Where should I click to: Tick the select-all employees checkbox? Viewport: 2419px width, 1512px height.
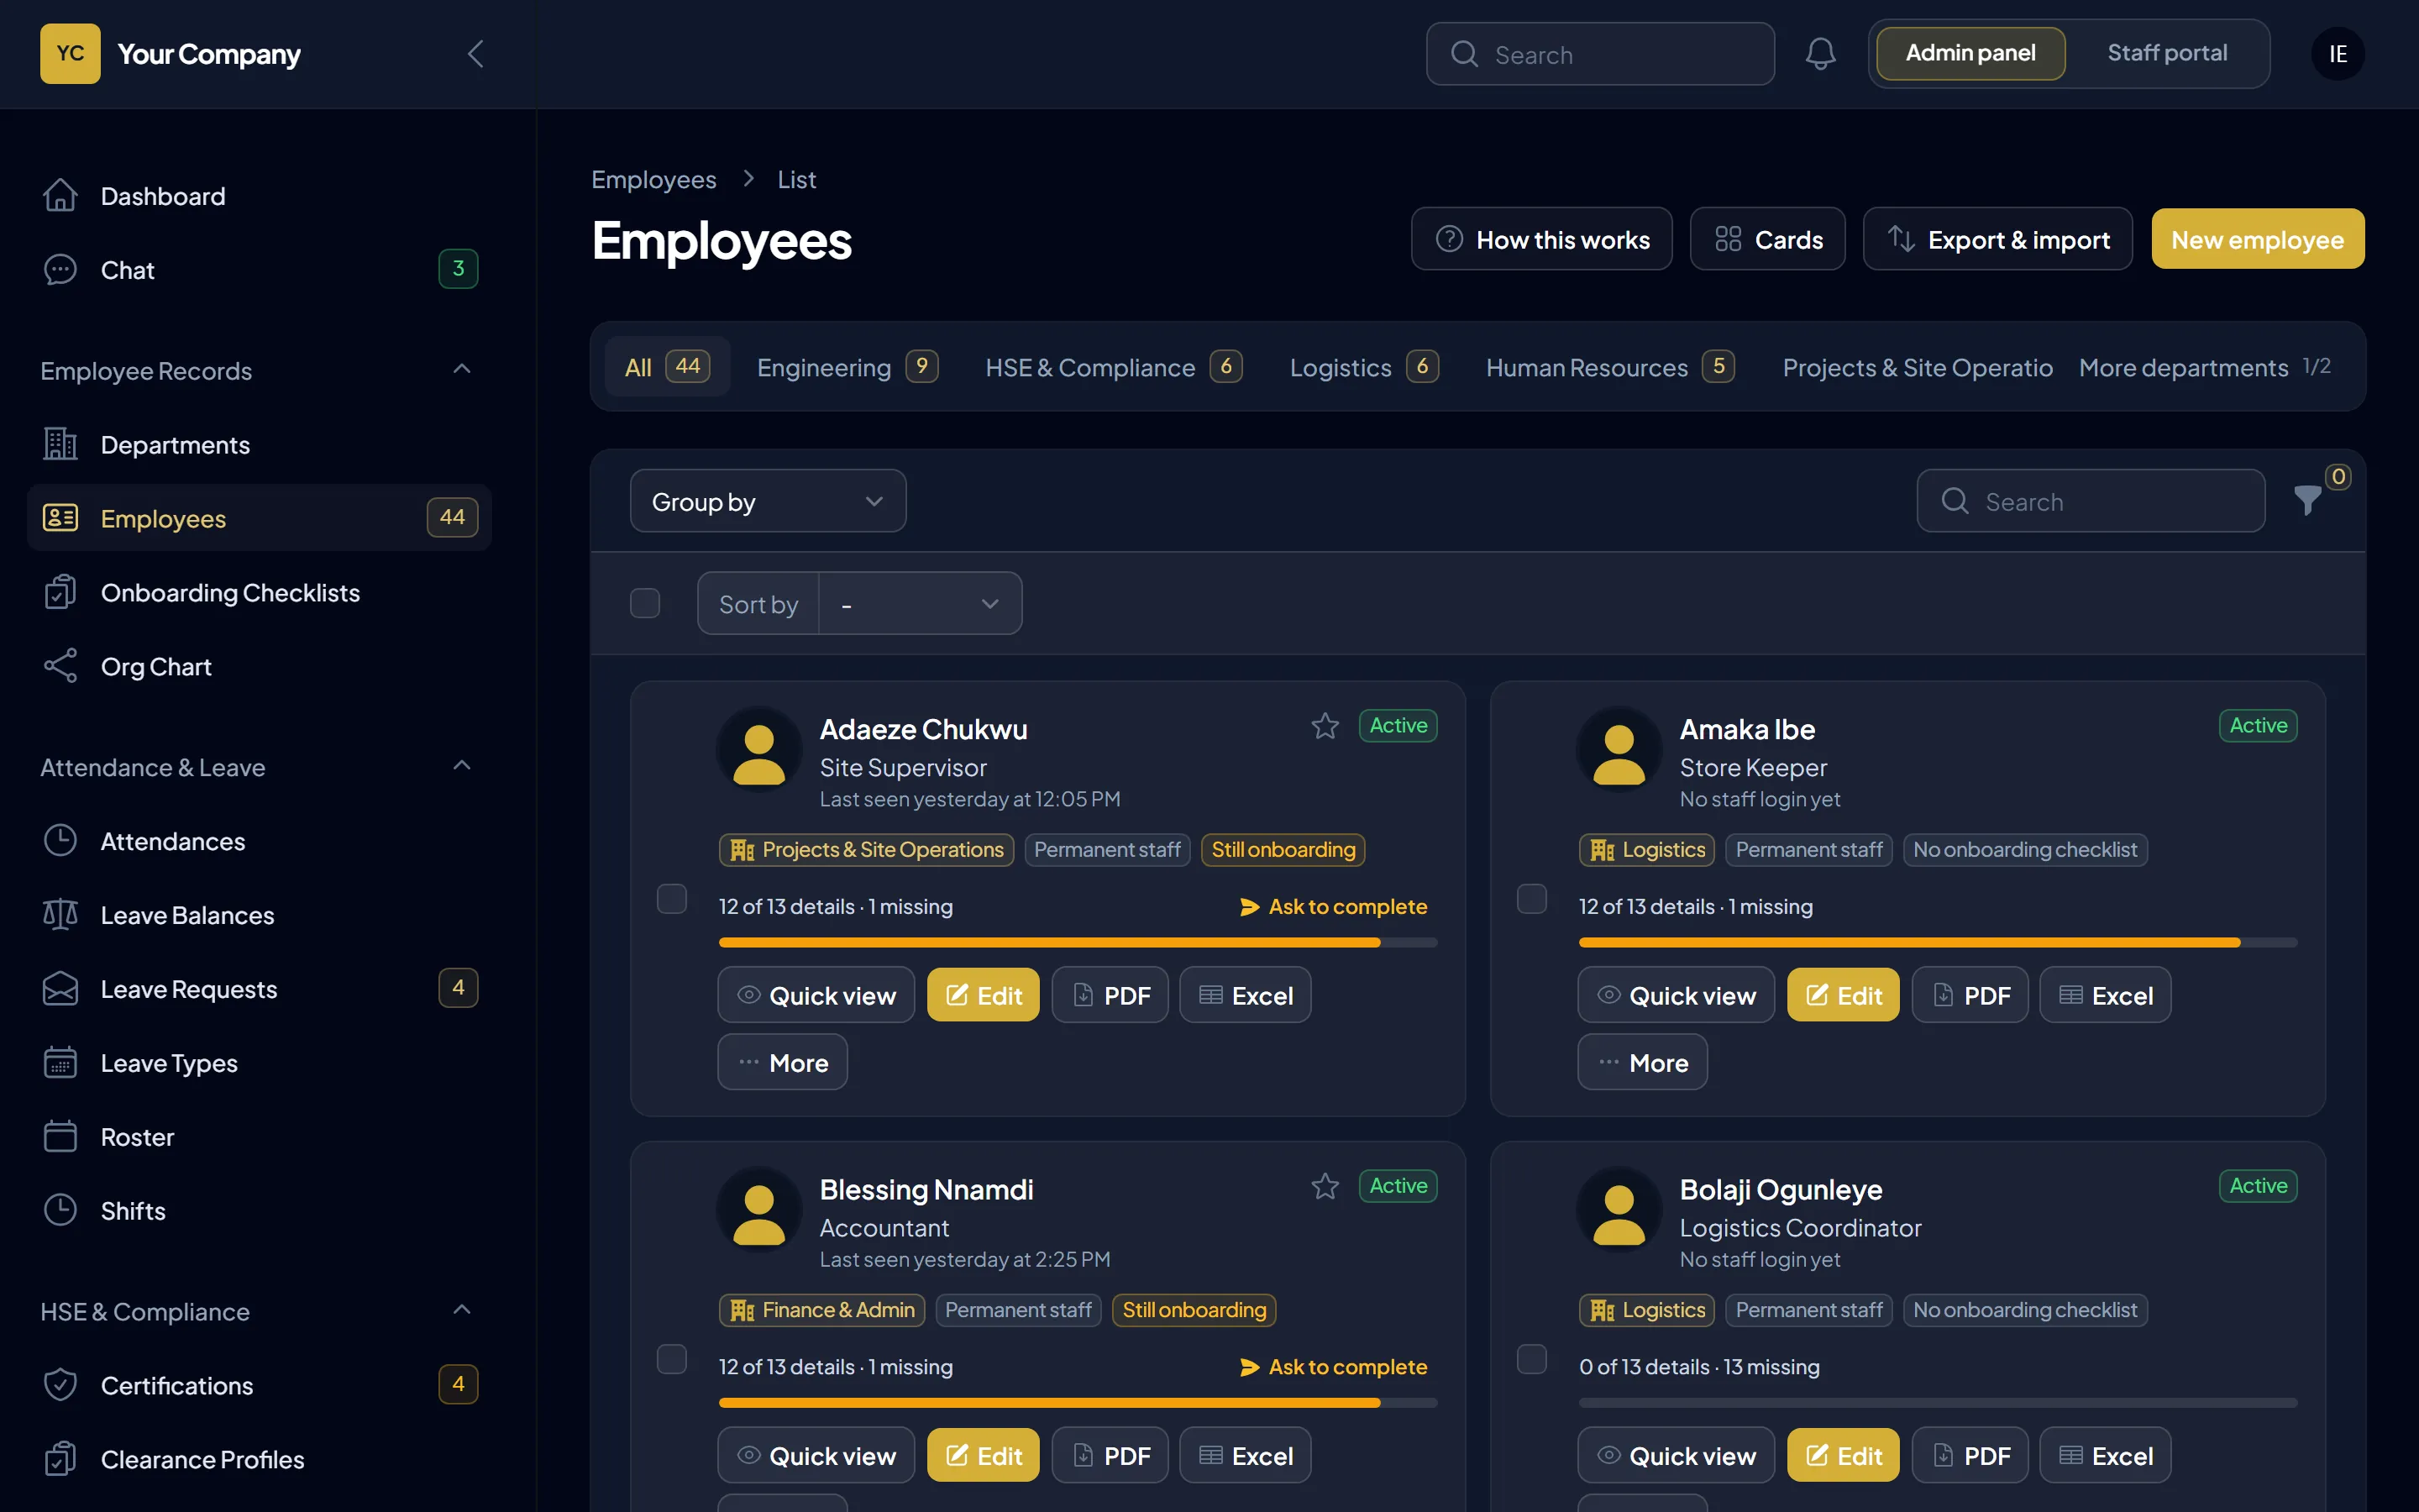click(645, 603)
